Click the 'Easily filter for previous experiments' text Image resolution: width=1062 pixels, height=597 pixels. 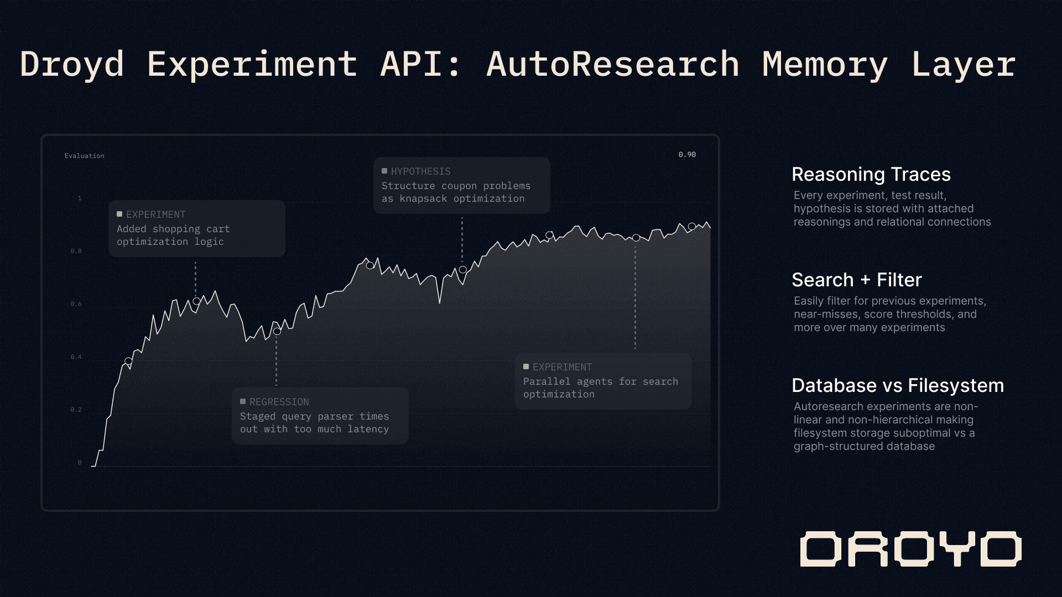[890, 314]
